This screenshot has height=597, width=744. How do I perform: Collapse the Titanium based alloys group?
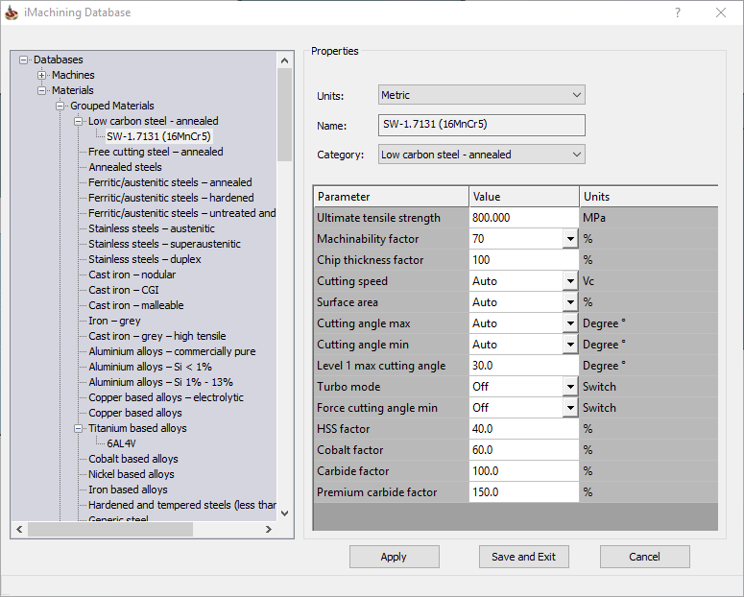tap(79, 428)
